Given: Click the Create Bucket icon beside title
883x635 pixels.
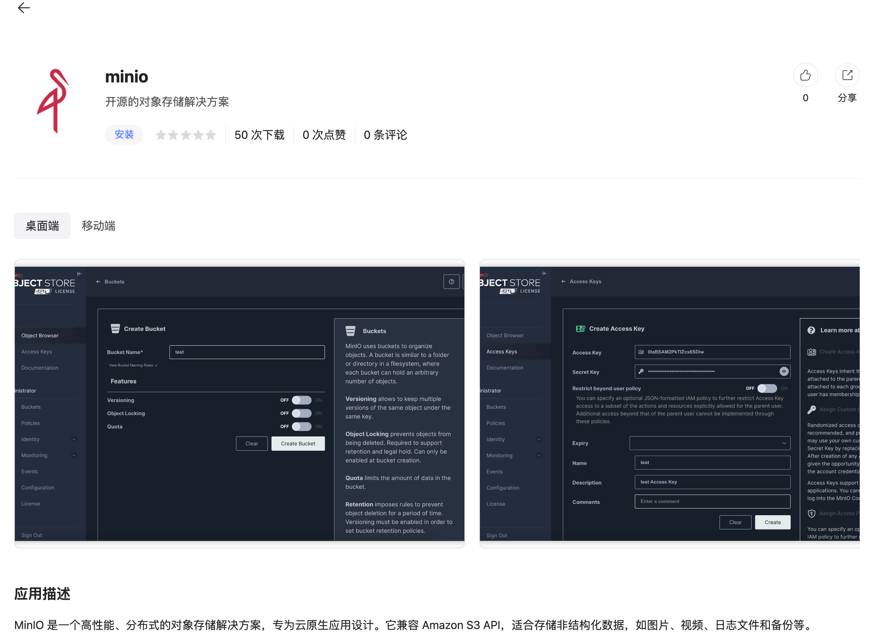Looking at the screenshot, I should click(x=115, y=328).
